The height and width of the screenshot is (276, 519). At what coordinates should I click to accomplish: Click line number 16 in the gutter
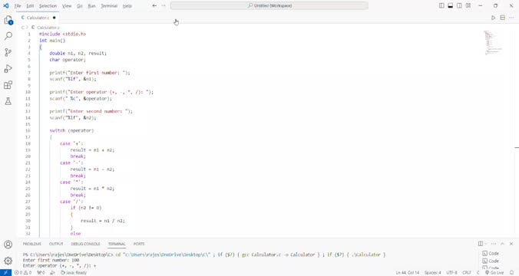[x=28, y=130]
